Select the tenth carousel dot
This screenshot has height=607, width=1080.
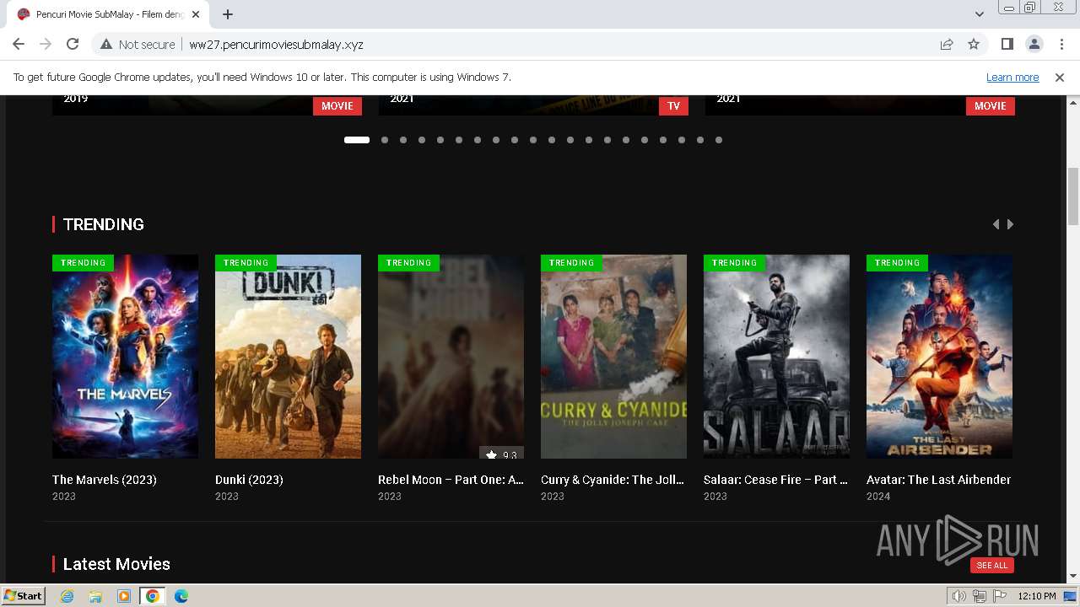[533, 140]
